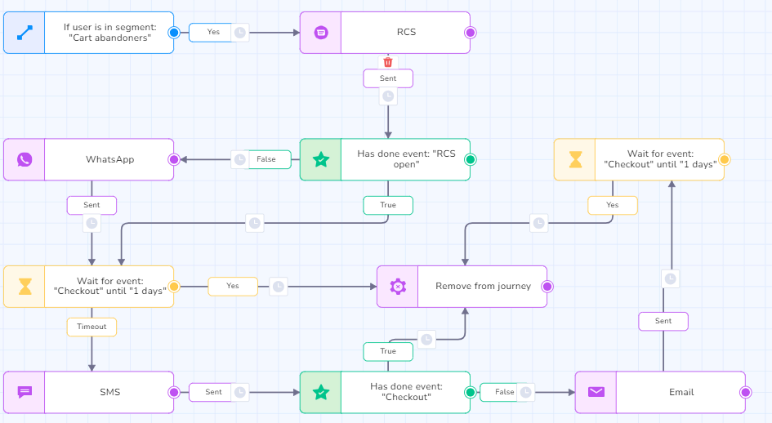Click blue output connector on segment node
This screenshot has width=772, height=423.
coord(173,33)
